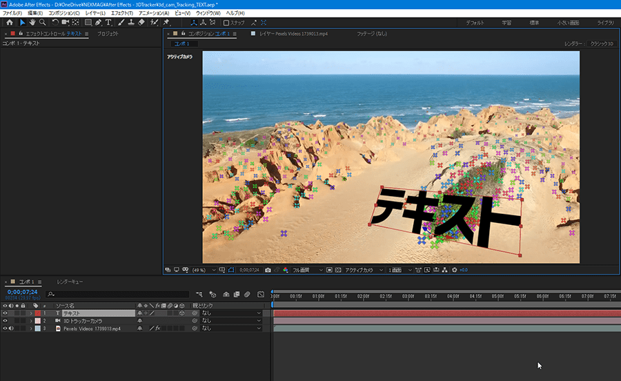Select the Zoom magnifier tool
This screenshot has width=621, height=381.
42,23
